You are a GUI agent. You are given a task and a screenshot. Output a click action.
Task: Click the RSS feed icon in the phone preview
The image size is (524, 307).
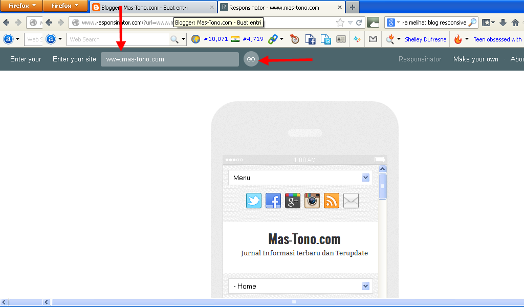point(332,201)
